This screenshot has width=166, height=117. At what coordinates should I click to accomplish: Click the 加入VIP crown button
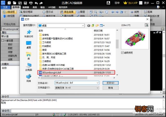130,3
